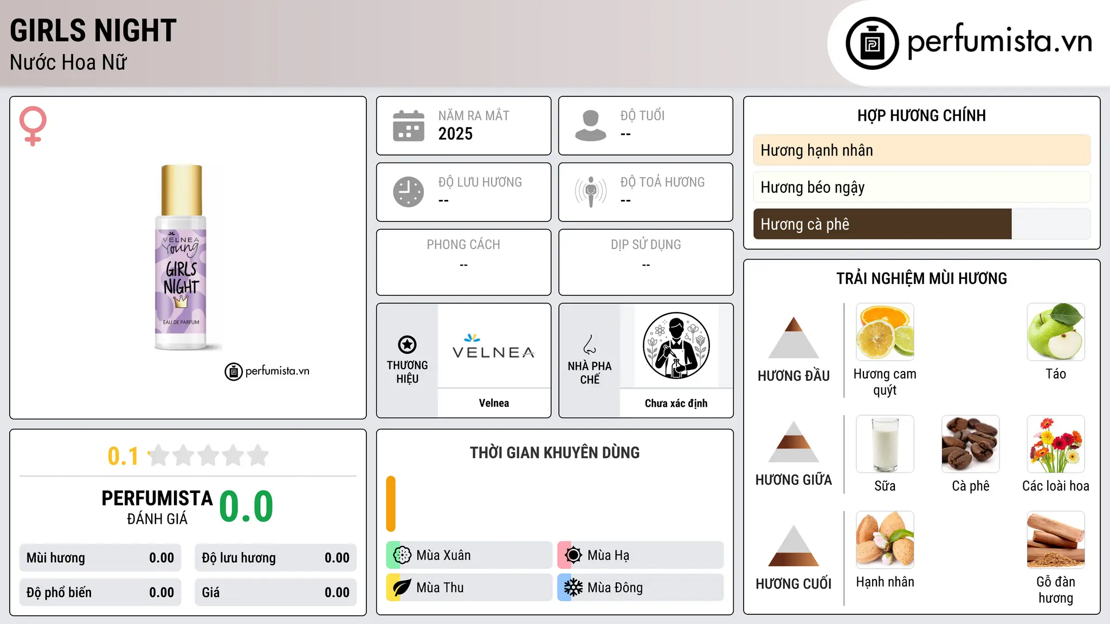Click the Cà phê coffee beans image
The width and height of the screenshot is (1110, 624).
[x=971, y=444]
